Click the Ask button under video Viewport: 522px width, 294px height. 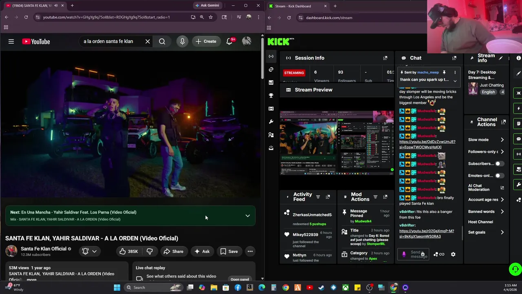pos(202,252)
